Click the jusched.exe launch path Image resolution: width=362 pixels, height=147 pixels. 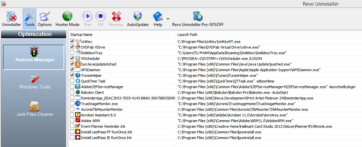[234, 64]
